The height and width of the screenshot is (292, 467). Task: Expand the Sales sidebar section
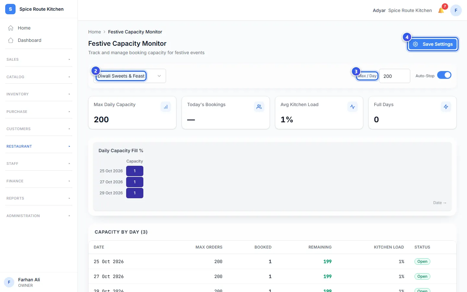(x=39, y=59)
